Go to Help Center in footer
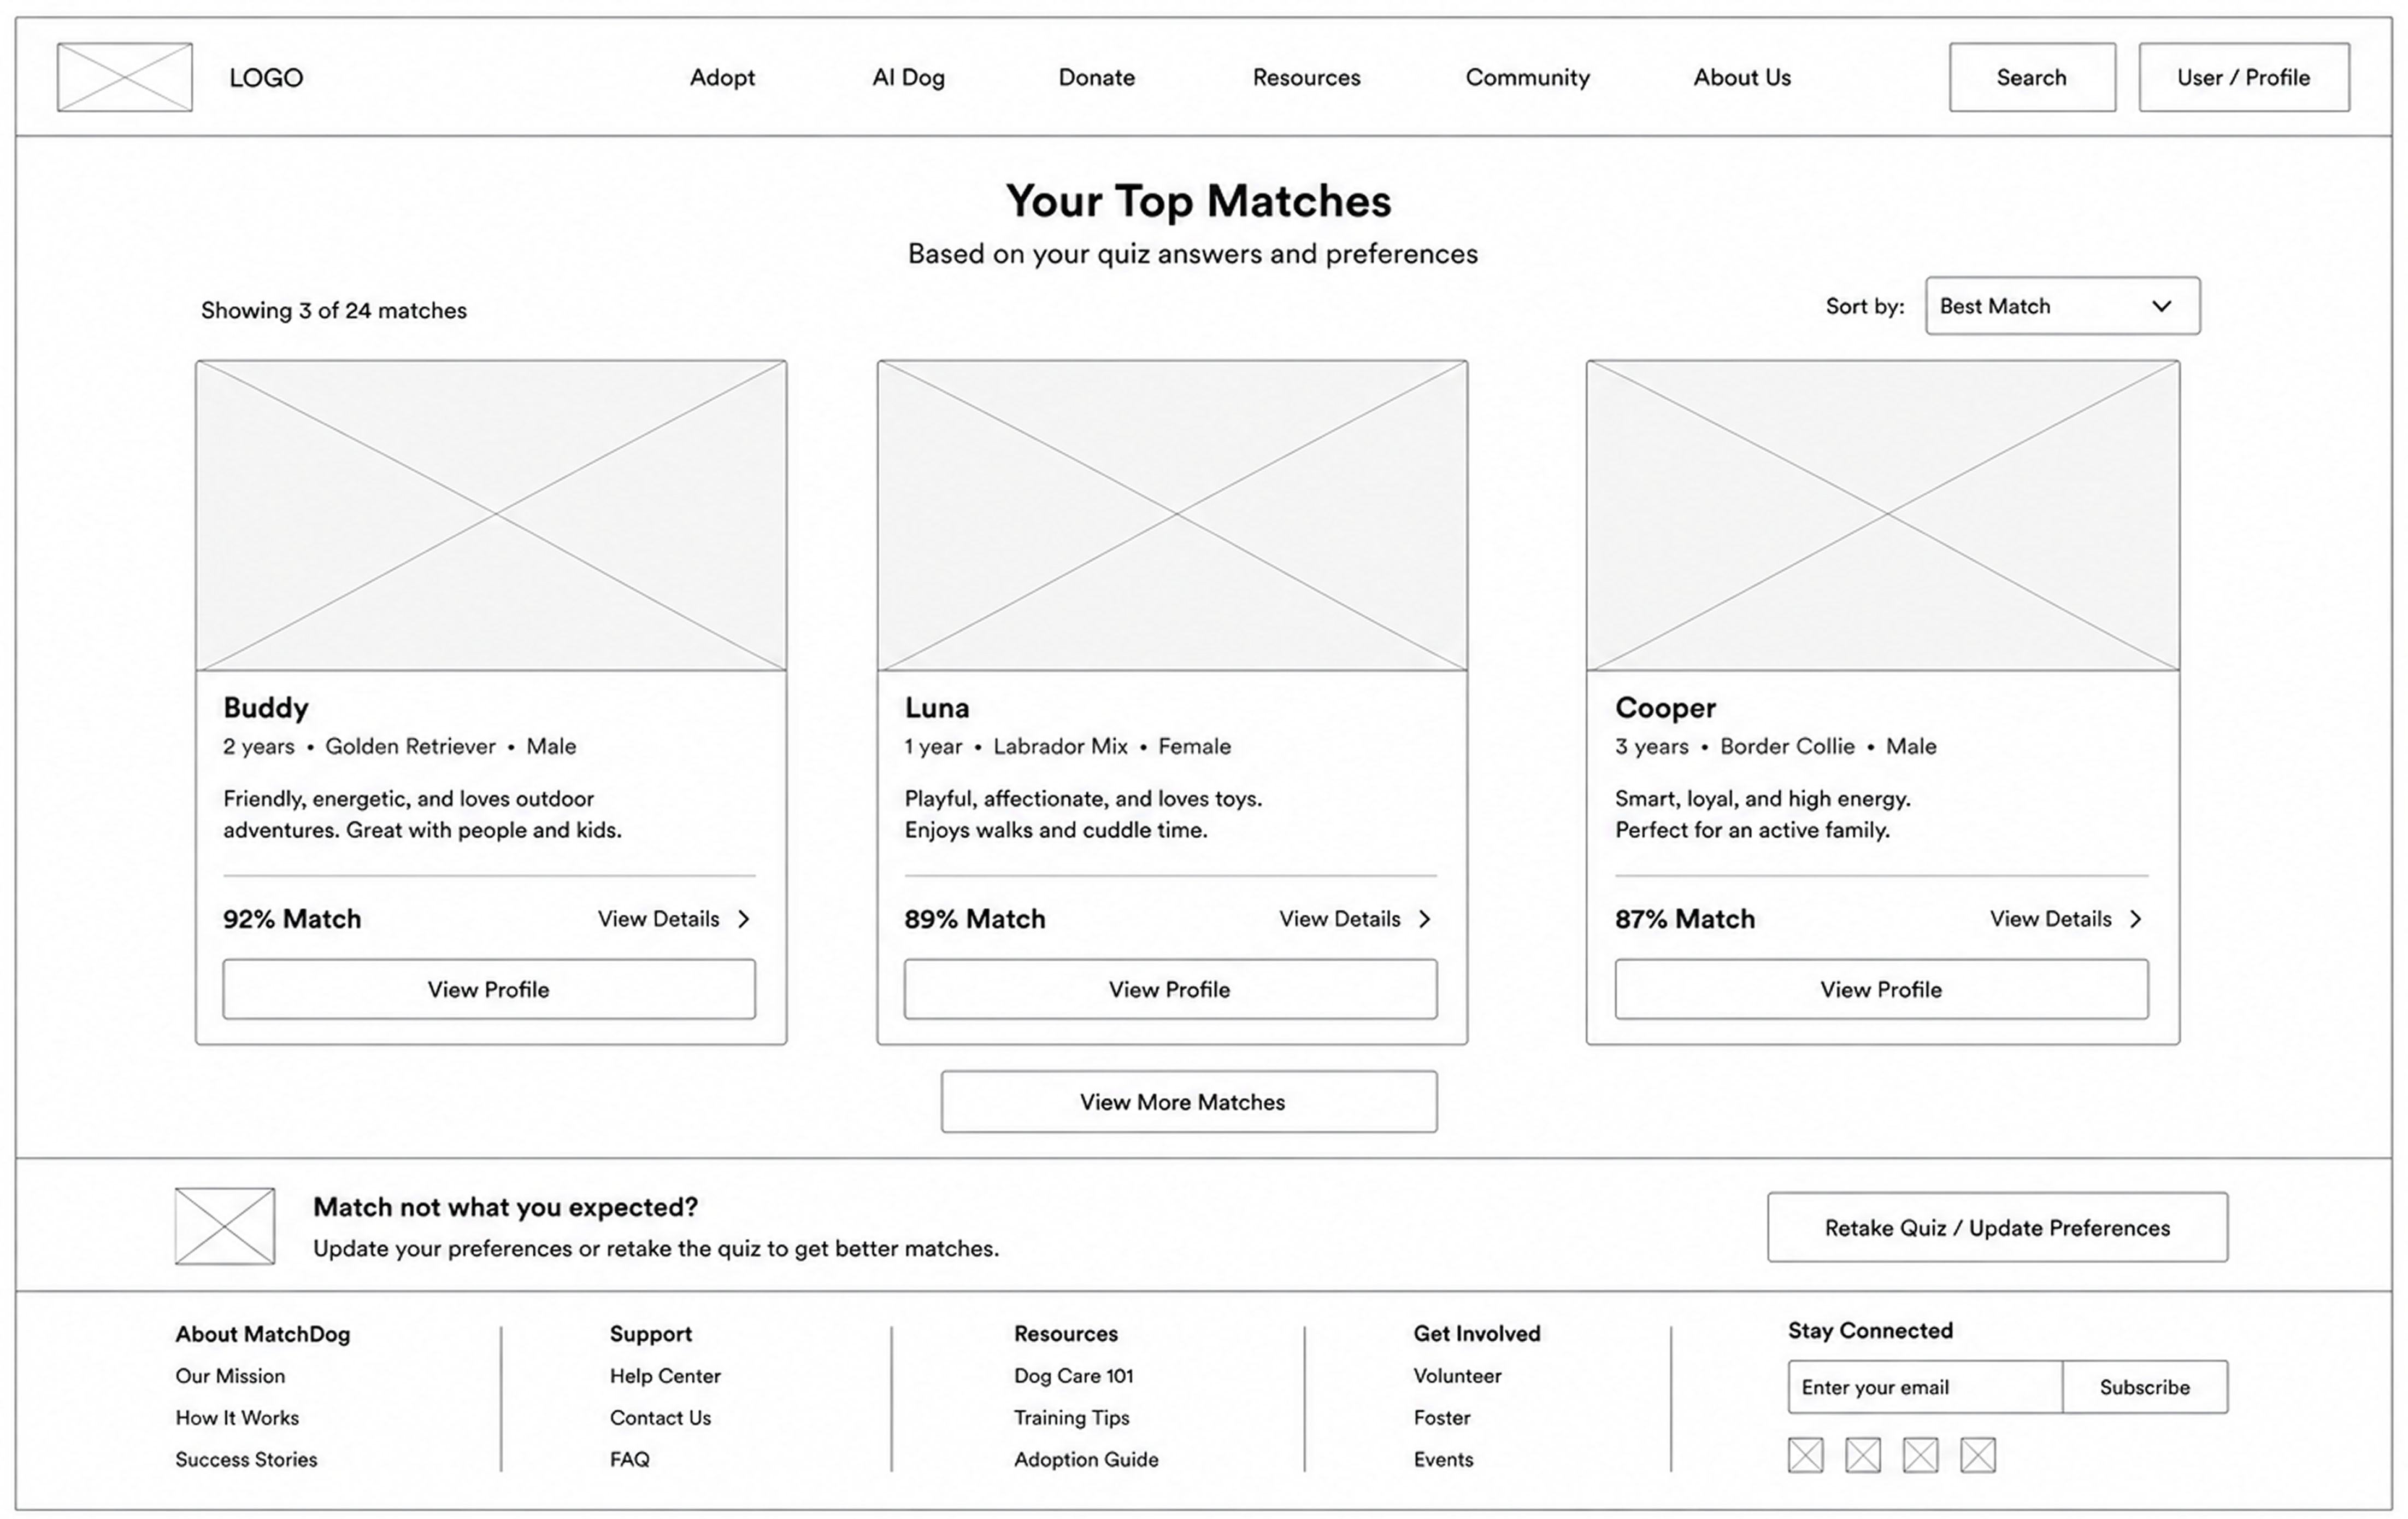 [665, 1376]
